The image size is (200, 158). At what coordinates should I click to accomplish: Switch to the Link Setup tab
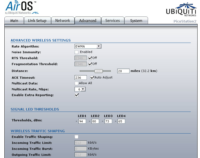click(37, 20)
